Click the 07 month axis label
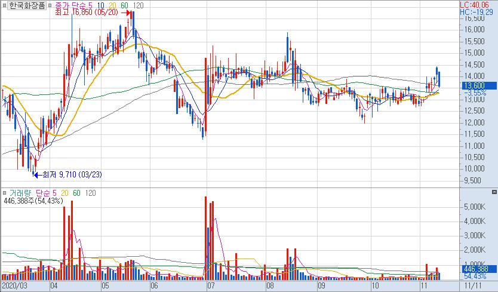 coord(211,285)
